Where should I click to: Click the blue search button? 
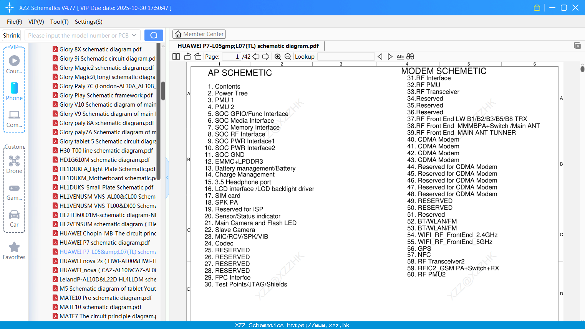pos(154,35)
